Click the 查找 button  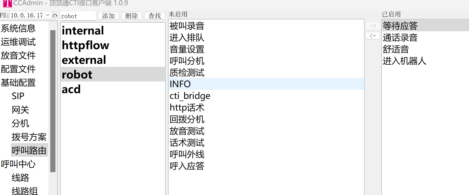point(155,16)
